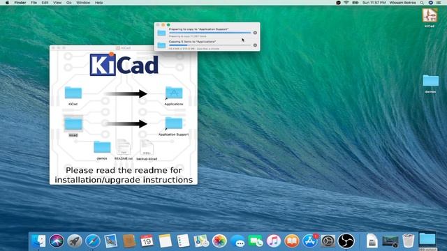The width and height of the screenshot is (447, 251).
Task: Click the copy window's green zoom button
Action: pyautogui.click(x=168, y=25)
